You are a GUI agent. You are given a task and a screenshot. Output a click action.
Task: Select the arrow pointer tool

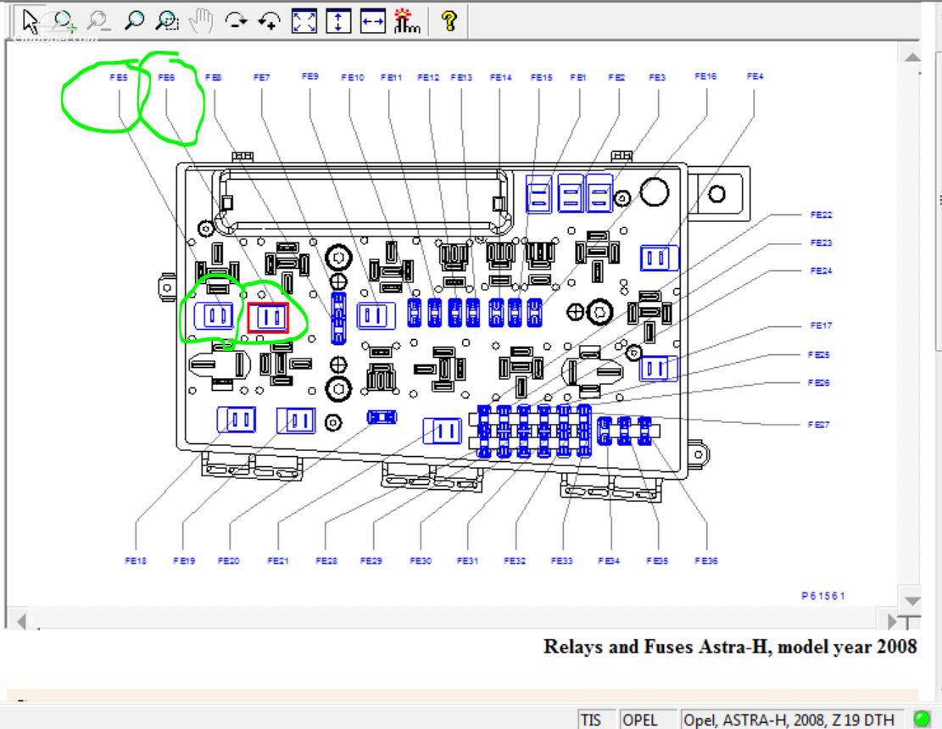(x=30, y=22)
